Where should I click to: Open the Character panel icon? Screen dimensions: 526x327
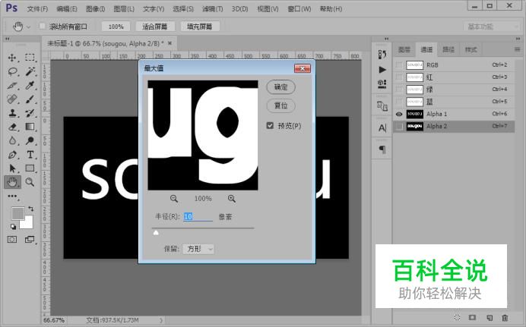coord(382,128)
